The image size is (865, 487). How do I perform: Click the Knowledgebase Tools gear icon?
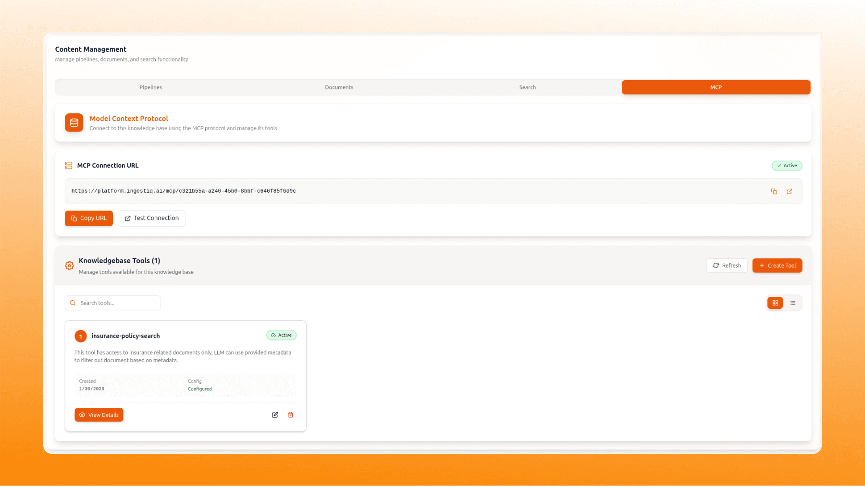(69, 266)
